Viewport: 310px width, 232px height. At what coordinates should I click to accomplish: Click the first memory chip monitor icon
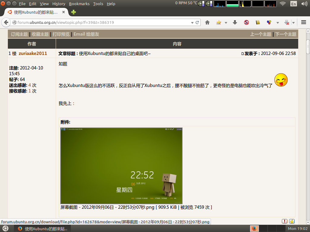[x=201, y=4]
